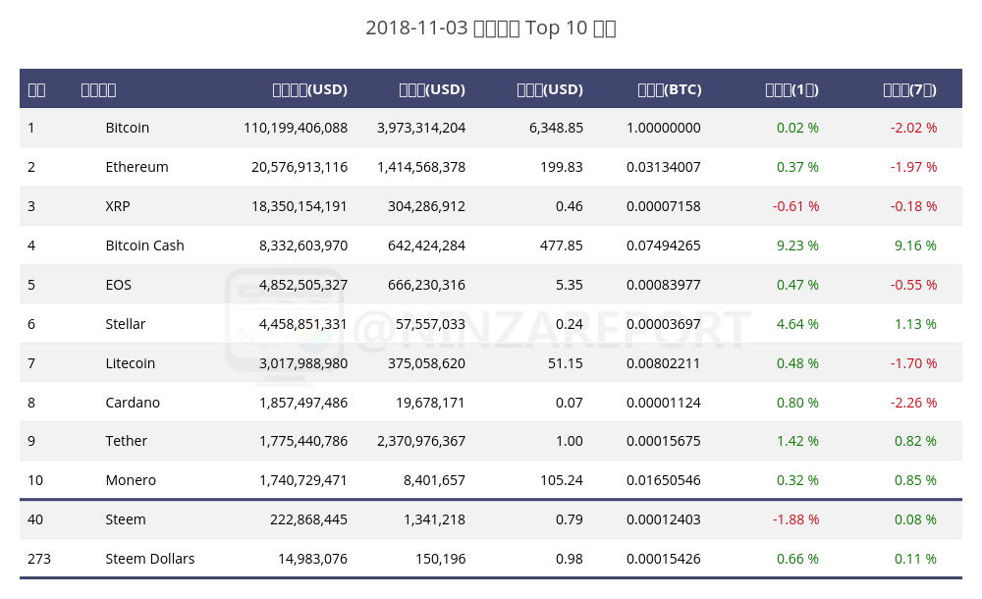Viewport: 982px width, 599px height.
Task: Click Bitcoin's USD price "6,348.85"
Action: [x=556, y=128]
